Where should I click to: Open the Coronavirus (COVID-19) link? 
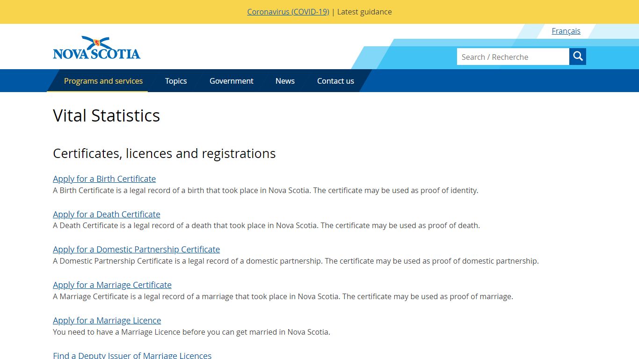coord(288,12)
